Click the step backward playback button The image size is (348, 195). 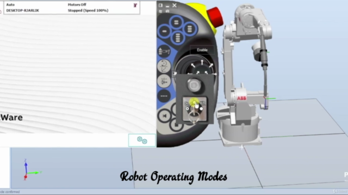click(164, 116)
